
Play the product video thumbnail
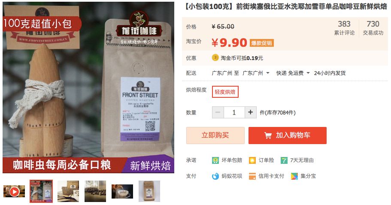(14, 191)
